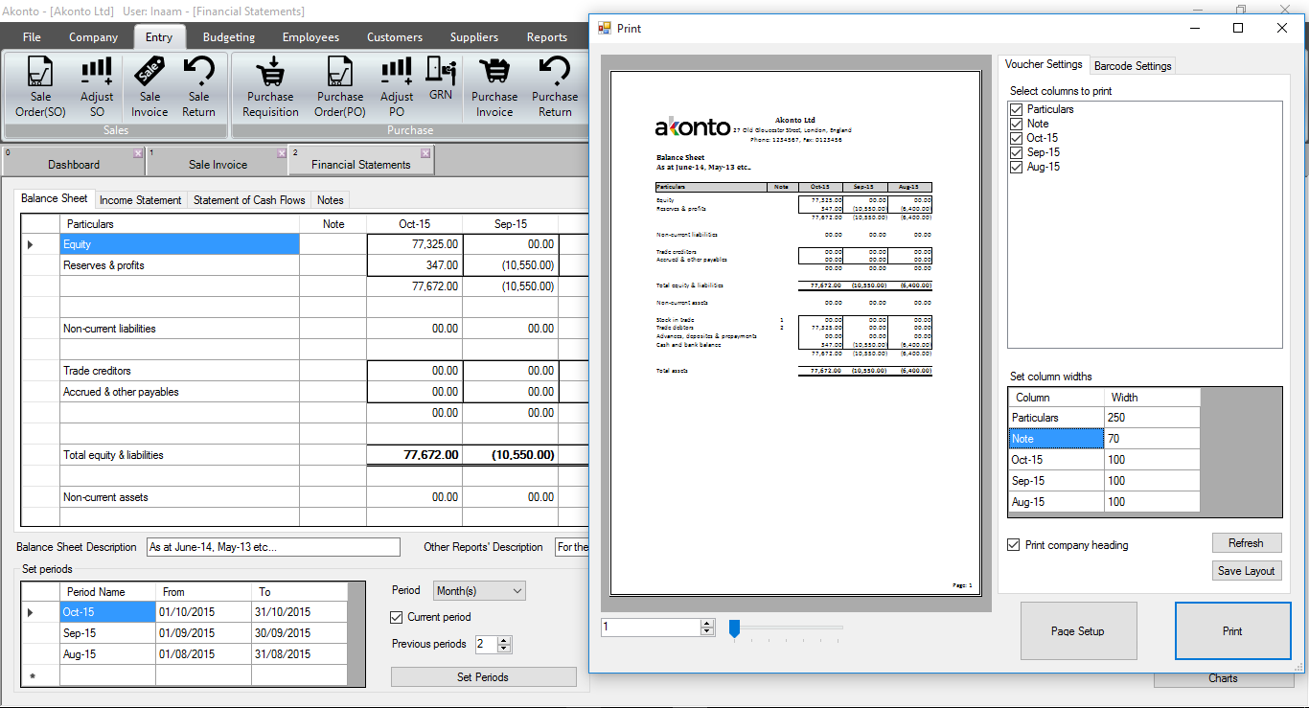Viewport: 1309px width, 708px height.
Task: Disable the Current period checkbox
Action: (398, 617)
